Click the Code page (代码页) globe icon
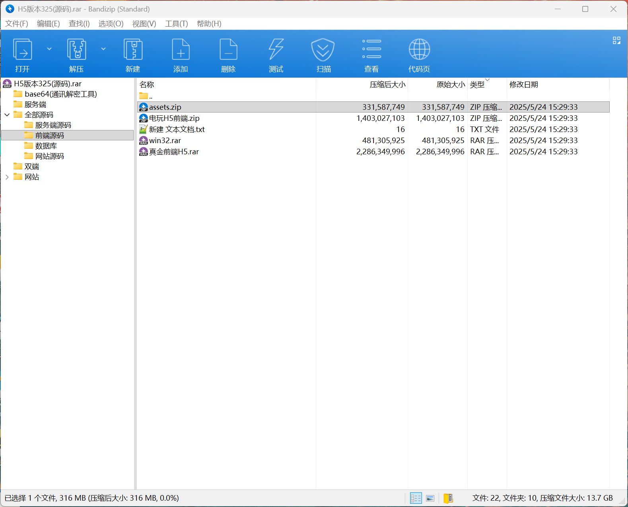Viewport: 628px width, 507px height. [x=419, y=50]
